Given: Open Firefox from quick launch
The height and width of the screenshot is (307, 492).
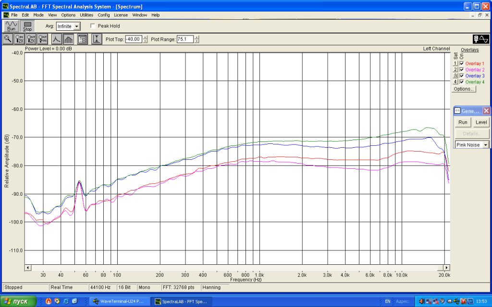Looking at the screenshot, I should click(x=49, y=301).
